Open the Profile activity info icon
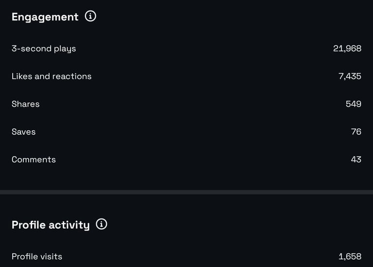This screenshot has width=373, height=267. coord(102,224)
